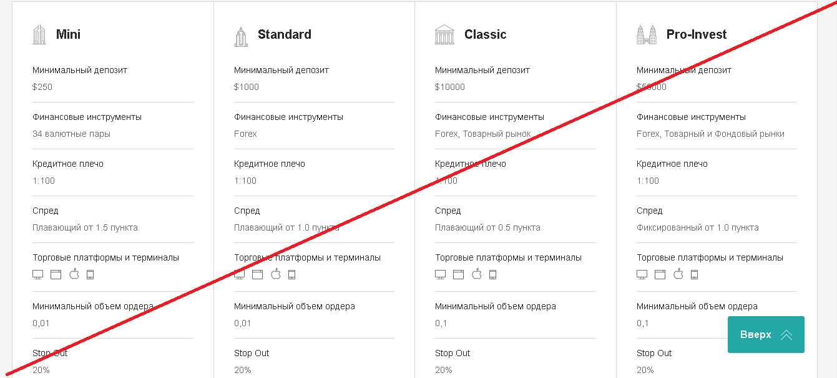
Task: Open the Pro-Invest account heading
Action: click(x=697, y=34)
